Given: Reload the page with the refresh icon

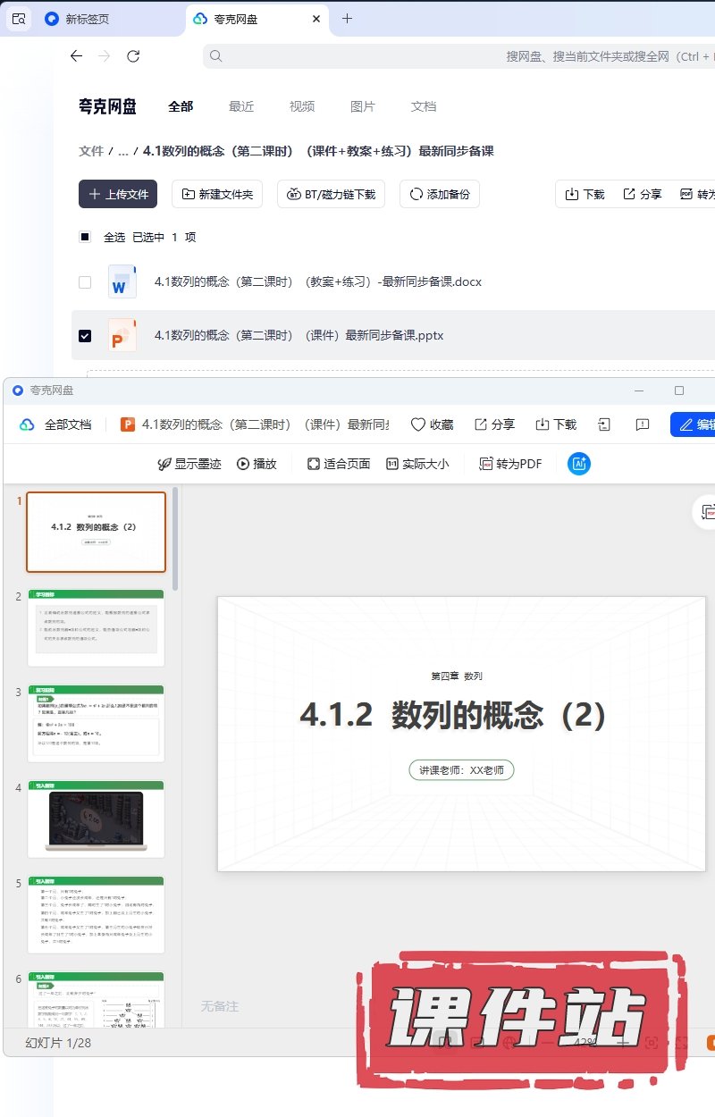Looking at the screenshot, I should (x=133, y=56).
